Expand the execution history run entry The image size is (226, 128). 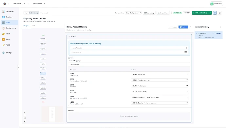click(197, 33)
